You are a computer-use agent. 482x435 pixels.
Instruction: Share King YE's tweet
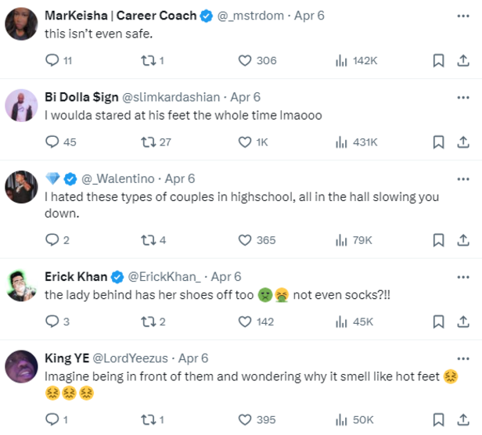pos(462,419)
